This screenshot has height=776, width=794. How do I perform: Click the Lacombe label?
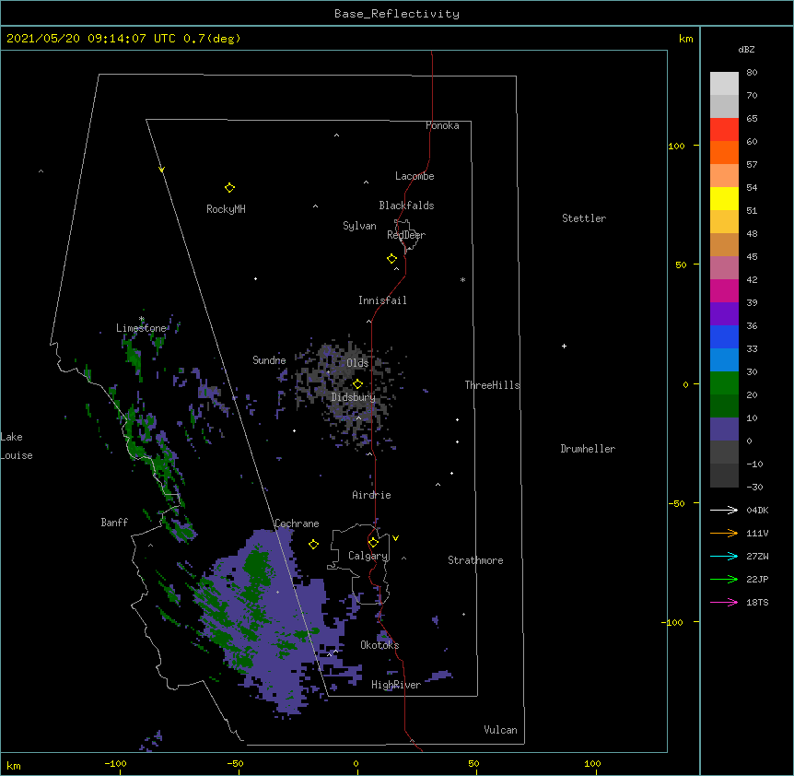(415, 176)
